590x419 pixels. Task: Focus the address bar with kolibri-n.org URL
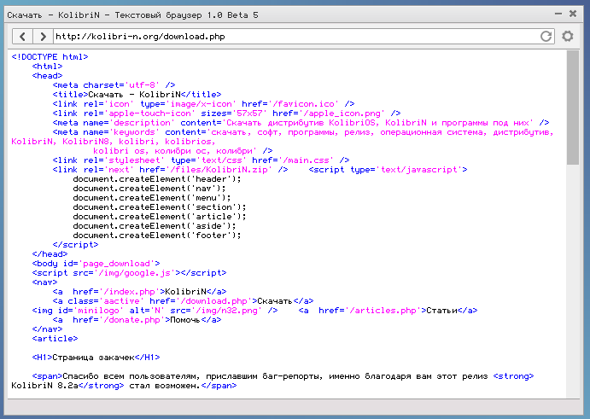pyautogui.click(x=295, y=37)
